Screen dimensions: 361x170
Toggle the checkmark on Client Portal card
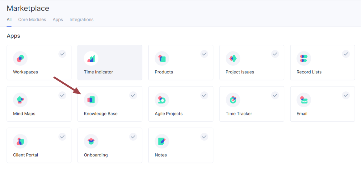pyautogui.click(x=62, y=137)
